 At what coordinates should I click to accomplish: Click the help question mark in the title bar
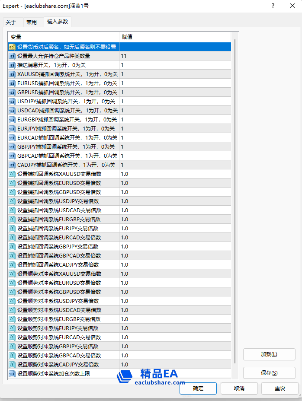coord(273,6)
